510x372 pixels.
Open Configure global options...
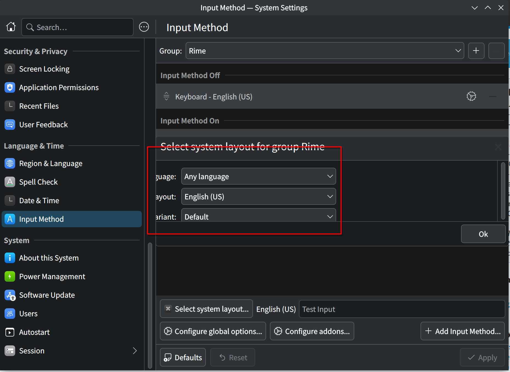(x=213, y=331)
